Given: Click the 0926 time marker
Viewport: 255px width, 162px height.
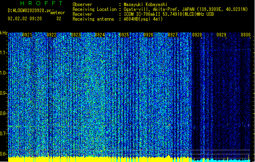Looking at the screenshot, I should (148, 35).
